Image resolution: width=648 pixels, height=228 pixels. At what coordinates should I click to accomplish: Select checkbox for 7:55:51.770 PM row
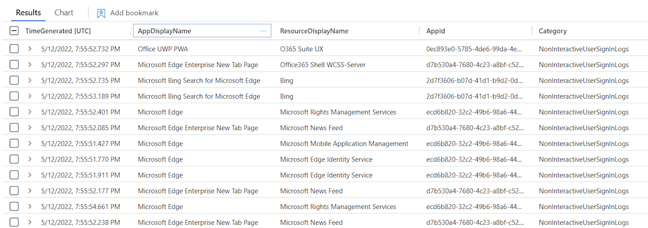[x=14, y=159]
